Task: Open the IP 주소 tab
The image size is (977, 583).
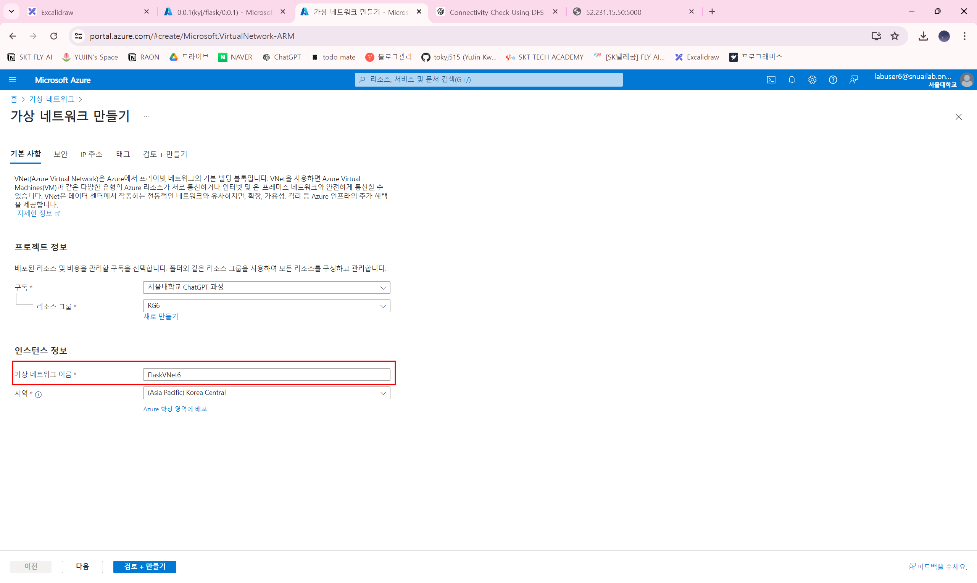Action: [x=91, y=154]
